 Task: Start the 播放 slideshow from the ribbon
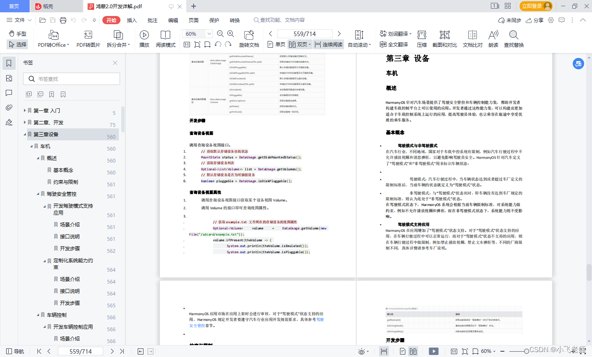click(144, 39)
